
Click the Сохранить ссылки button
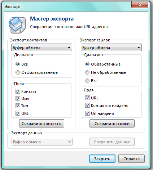pyautogui.click(x=112, y=124)
